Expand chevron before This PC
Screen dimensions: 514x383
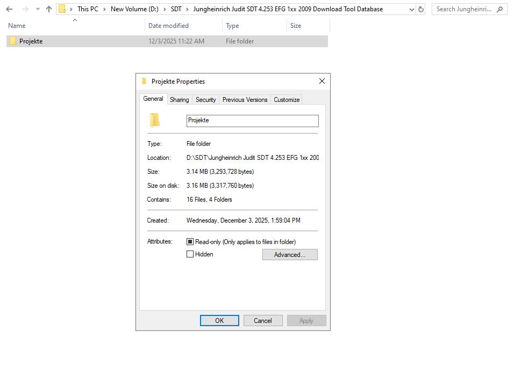(x=71, y=9)
